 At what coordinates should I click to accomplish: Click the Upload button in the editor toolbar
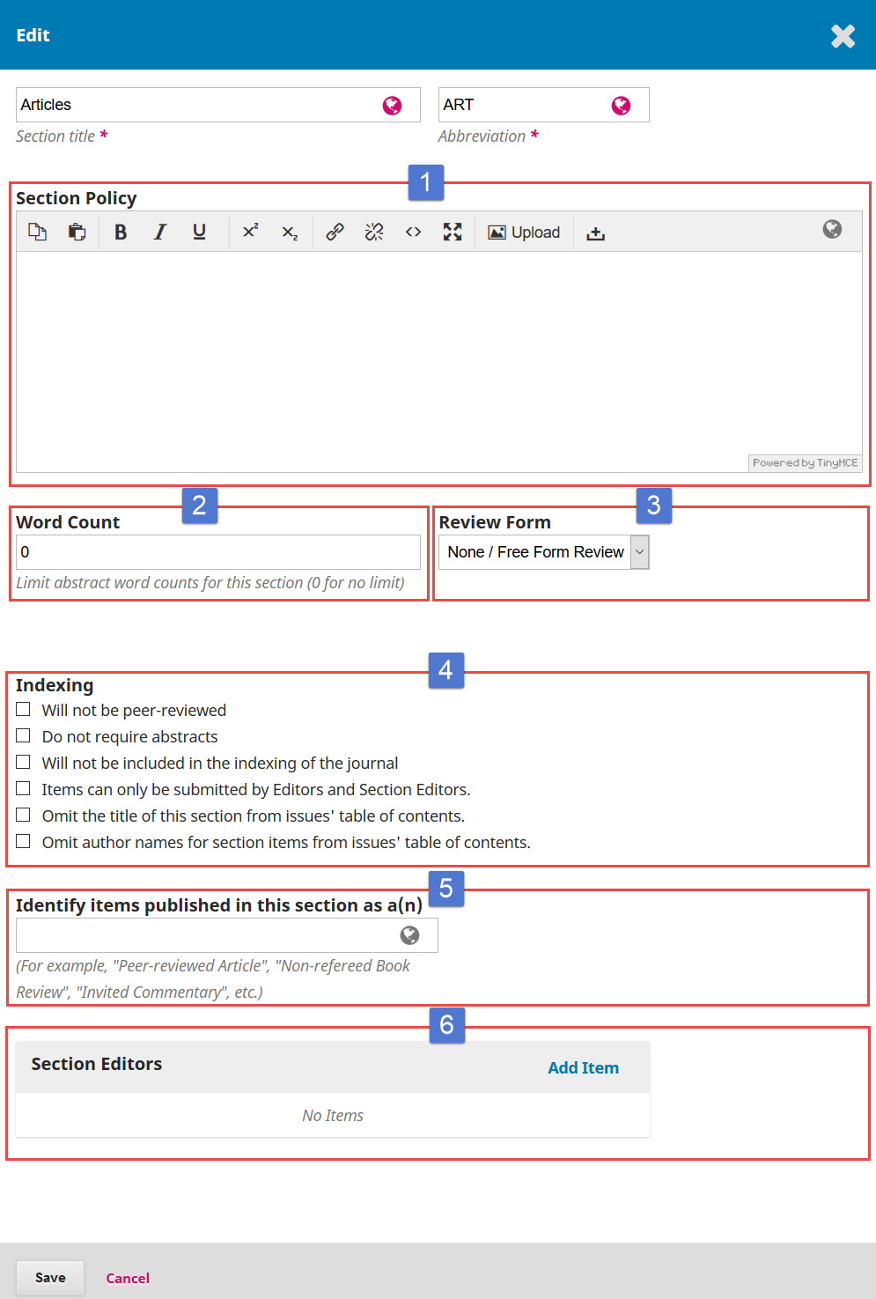524,232
